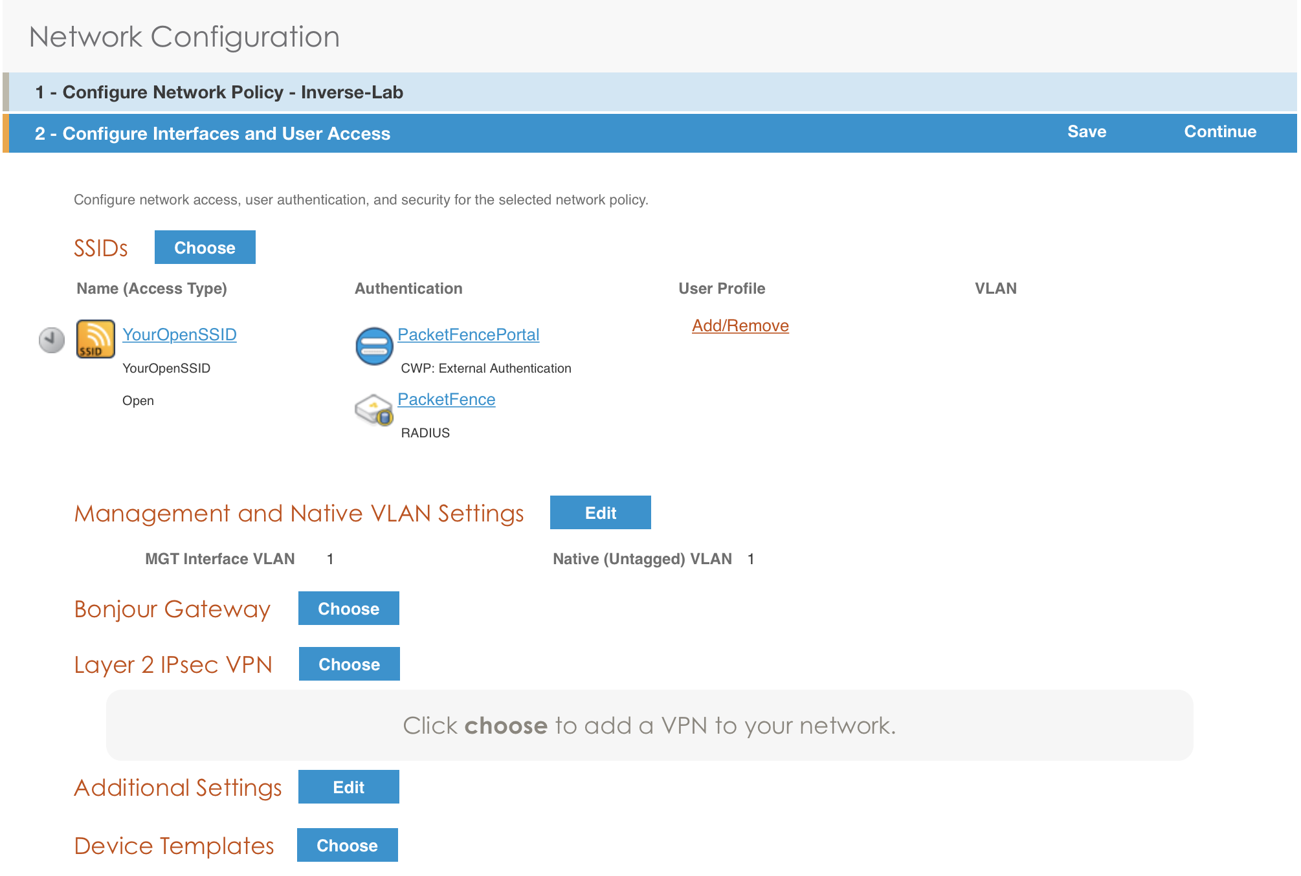1301x876 pixels.
Task: Click the blue captive web portal icon
Action: [374, 345]
